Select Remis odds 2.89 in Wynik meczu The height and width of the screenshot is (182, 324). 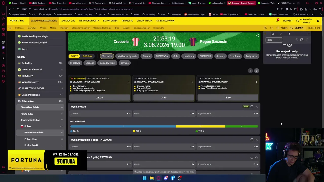[x=164, y=113]
